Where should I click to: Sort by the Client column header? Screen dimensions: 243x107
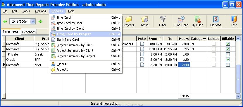coord(20,39)
